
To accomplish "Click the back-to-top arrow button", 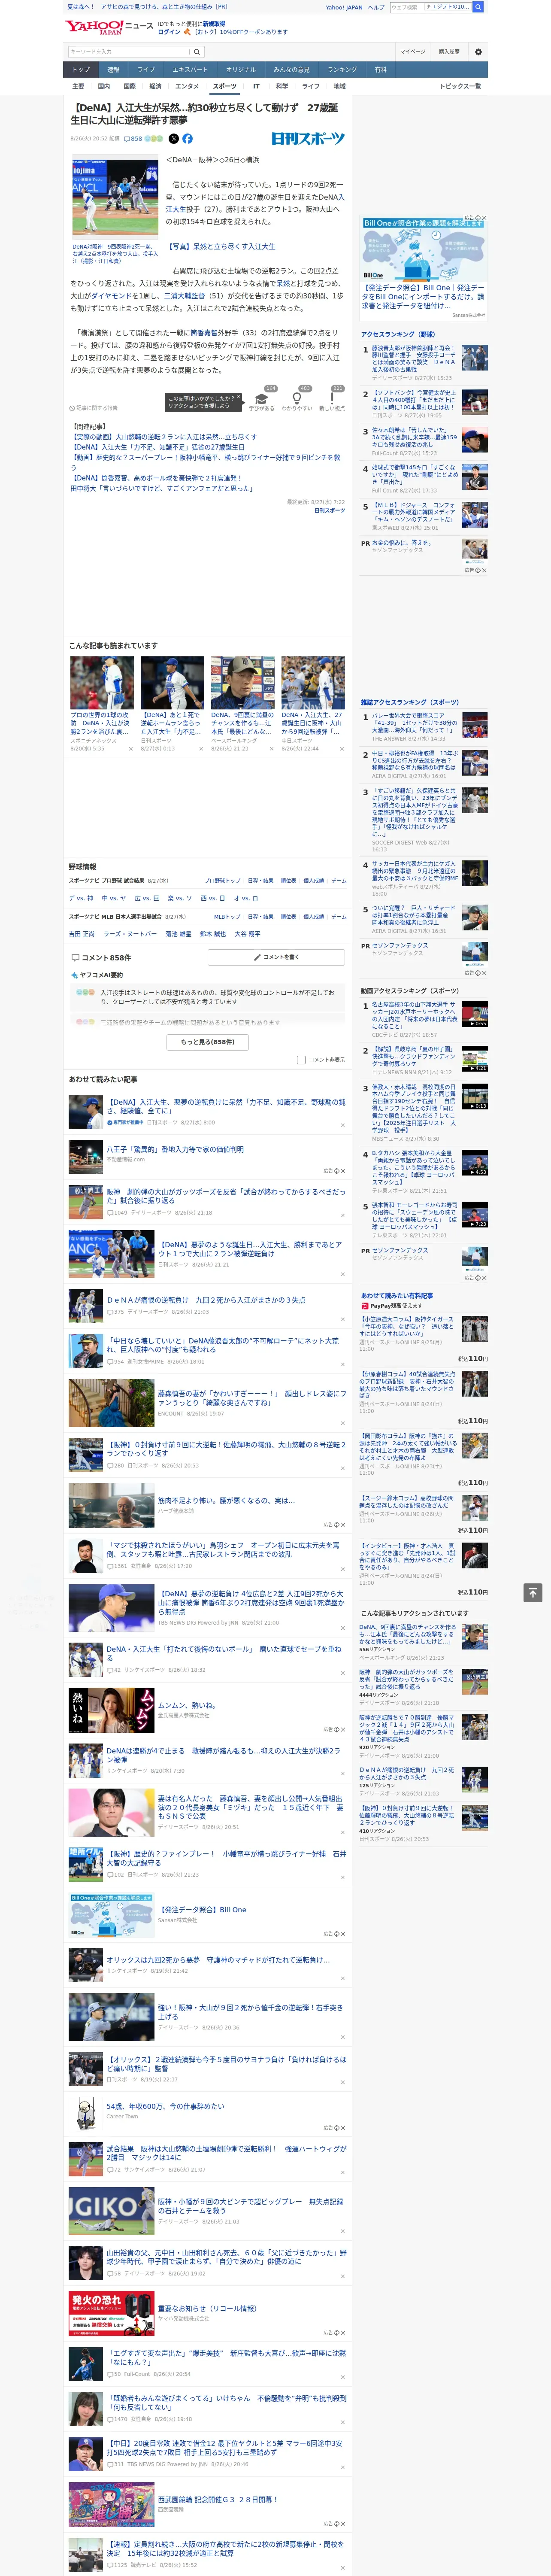I will 533,1593.
